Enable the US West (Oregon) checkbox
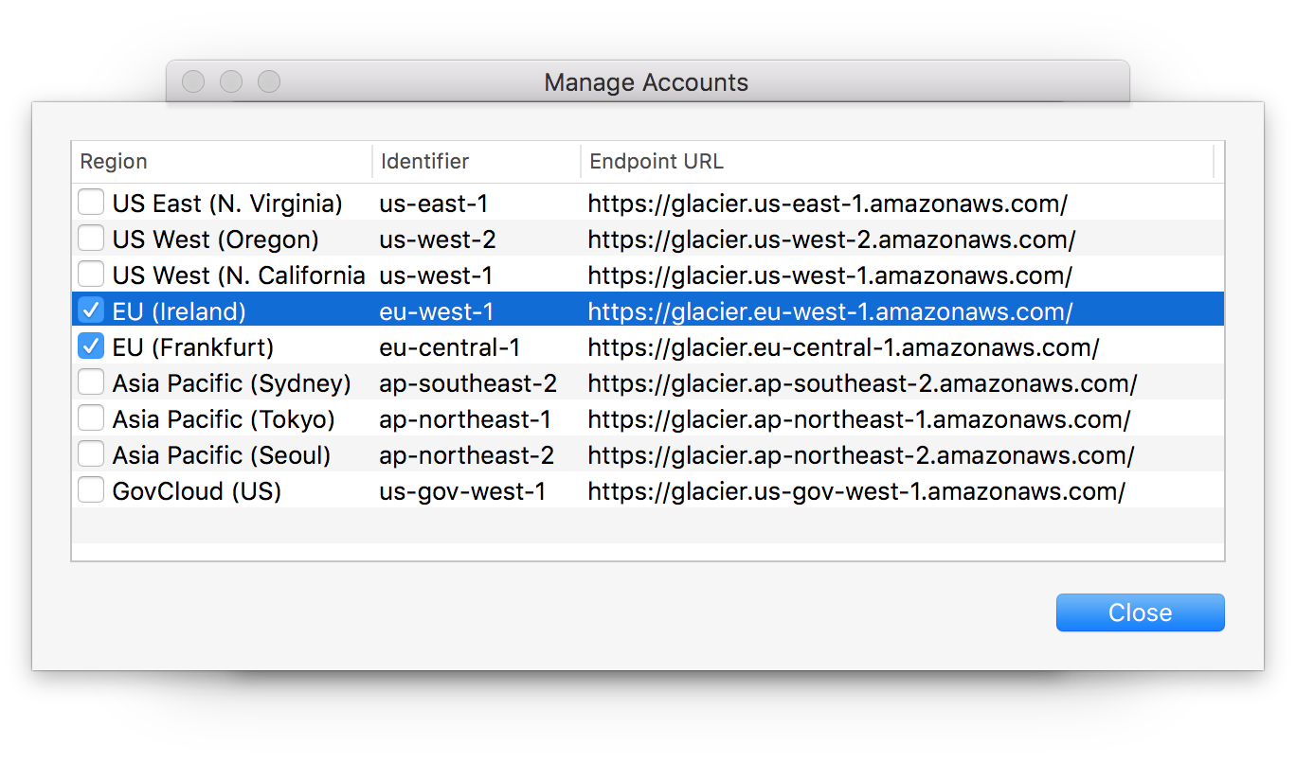The image size is (1296, 763). (x=91, y=239)
